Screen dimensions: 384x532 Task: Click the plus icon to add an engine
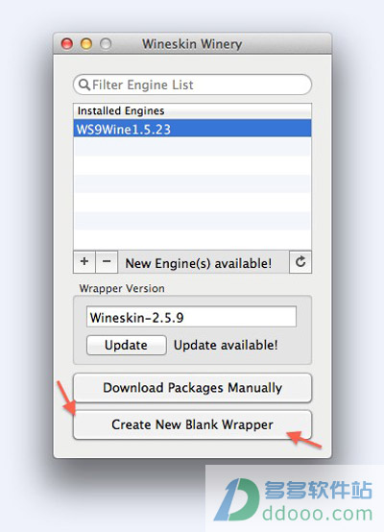pyautogui.click(x=84, y=262)
